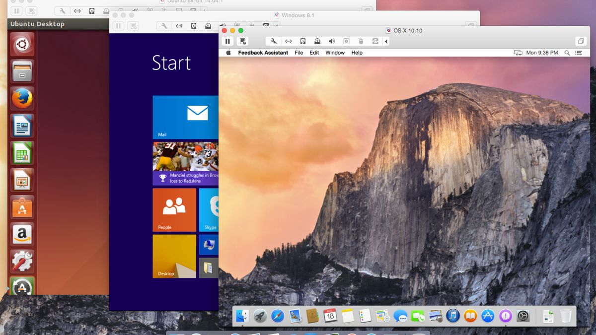Viewport: 596px width, 335px height.
Task: Open iBooks from the Dock
Action: (470, 316)
